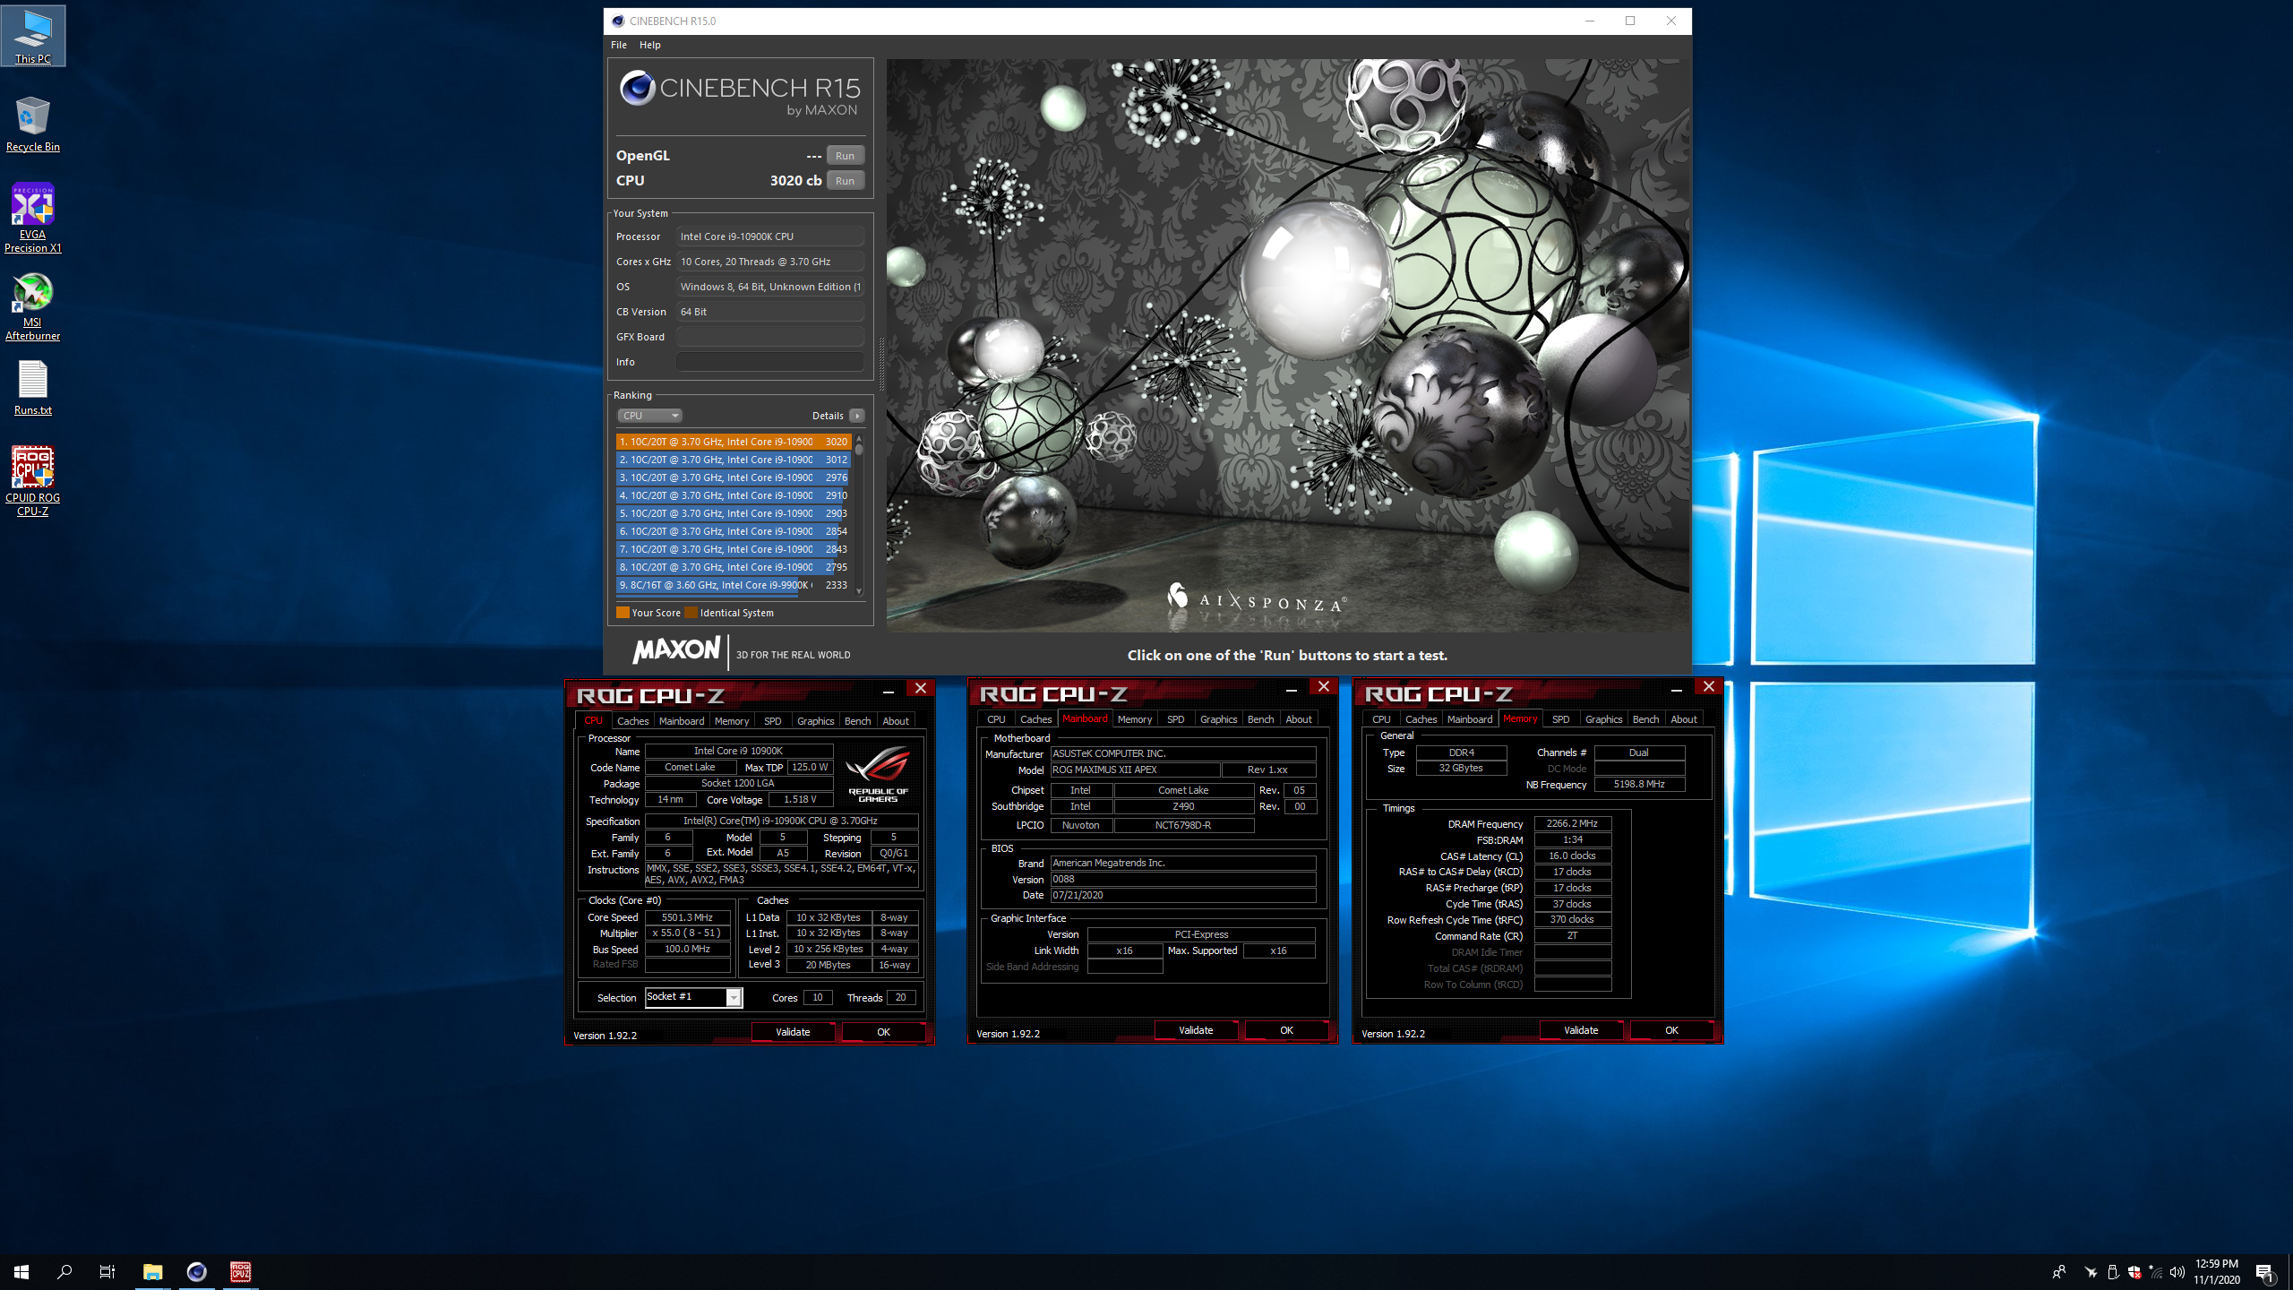This screenshot has height=1290, width=2293.
Task: Switch to Cinebench via its taskbar icon
Action: (196, 1271)
